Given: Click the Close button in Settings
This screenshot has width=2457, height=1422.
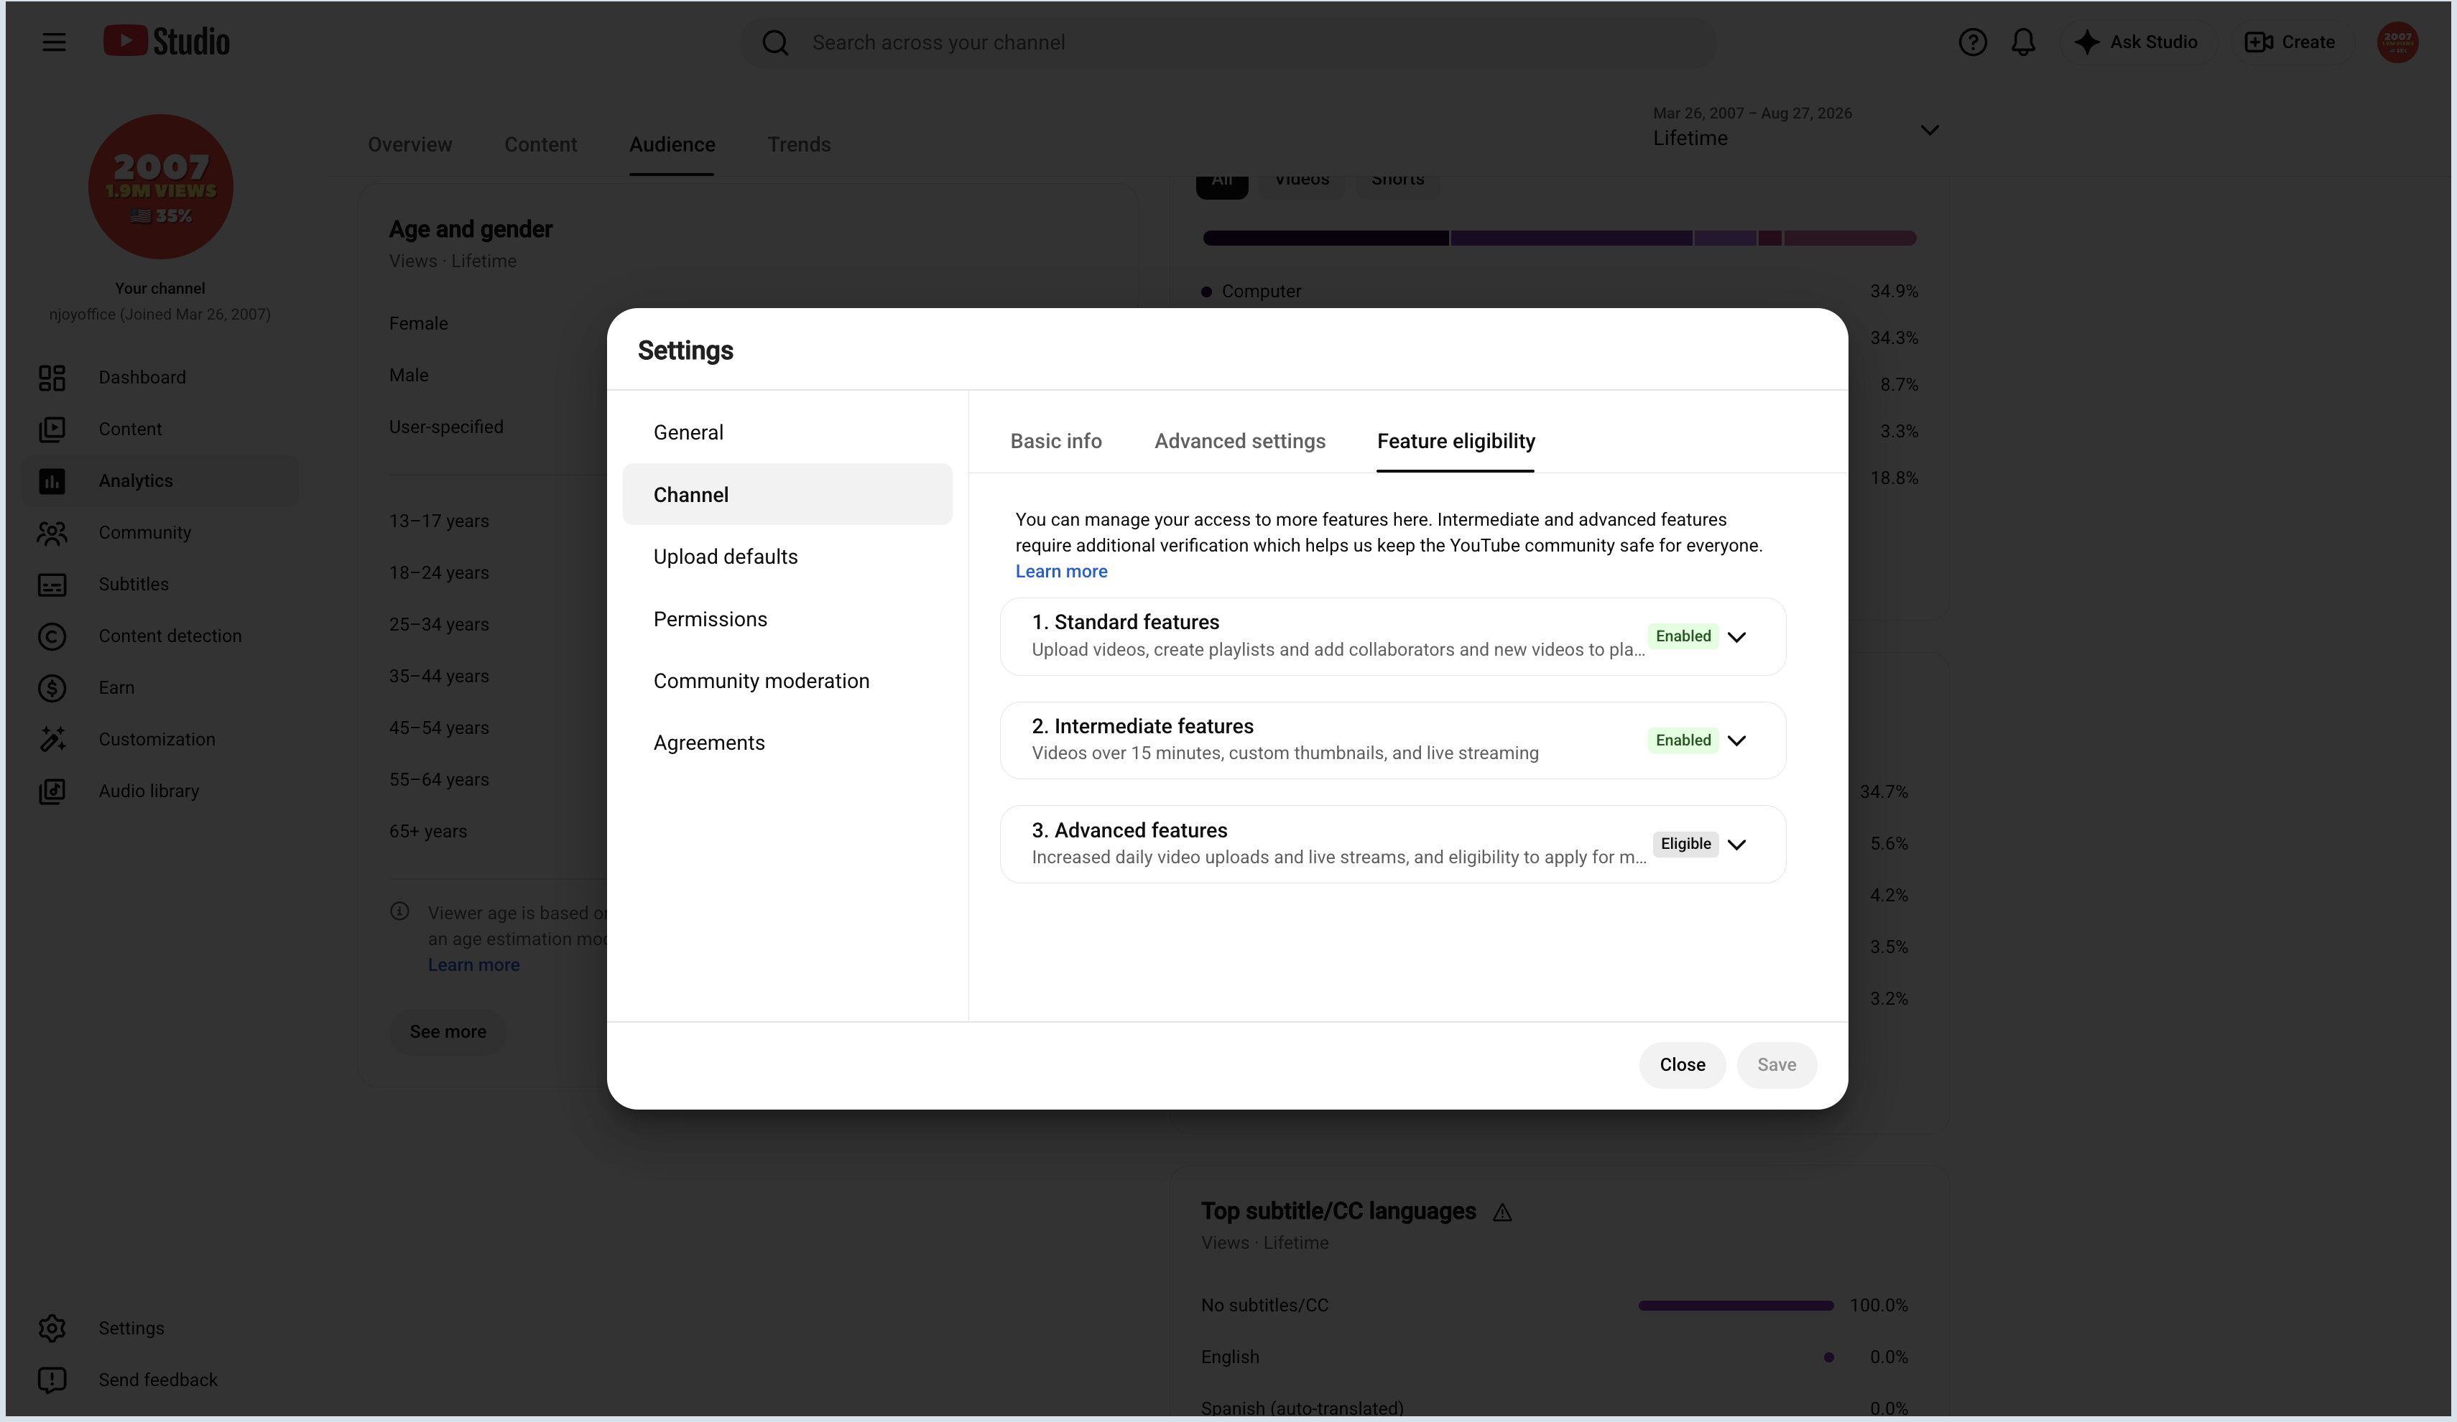Looking at the screenshot, I should (1682, 1064).
